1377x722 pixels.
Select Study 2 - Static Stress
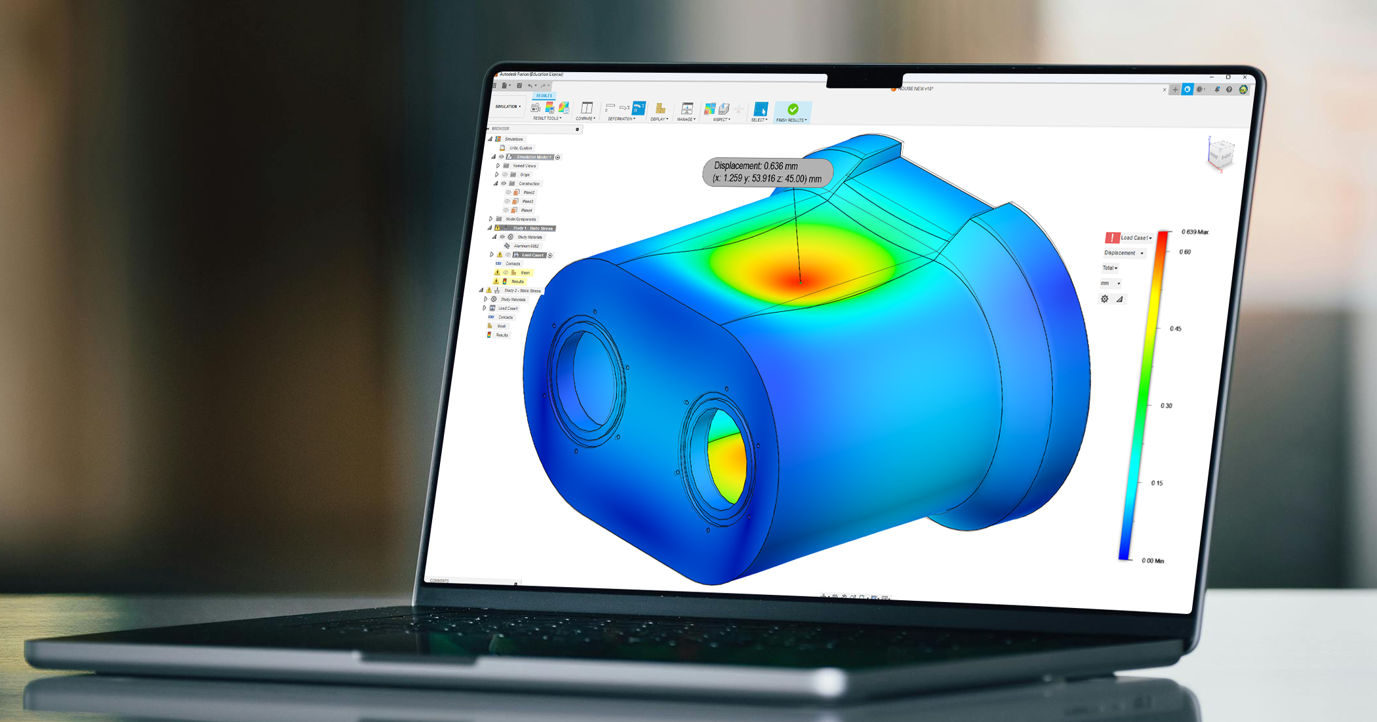pyautogui.click(x=522, y=290)
